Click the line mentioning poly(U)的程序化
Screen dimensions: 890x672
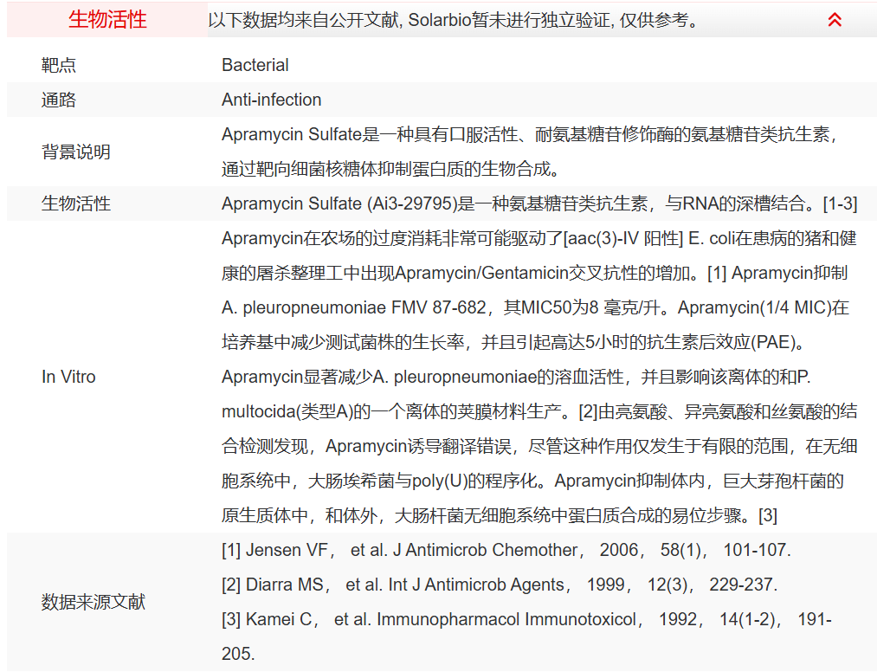pos(532,481)
